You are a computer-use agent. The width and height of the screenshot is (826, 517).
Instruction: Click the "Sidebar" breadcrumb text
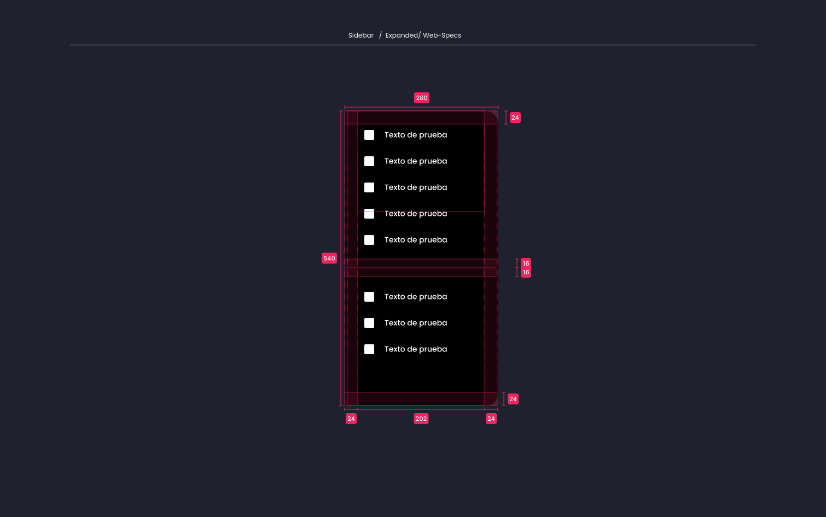361,36
